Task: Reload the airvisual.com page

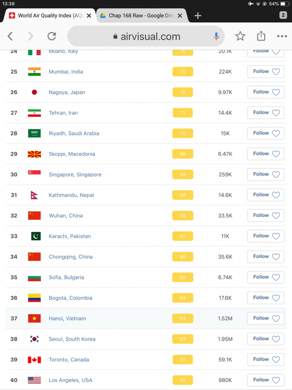Action: (52, 36)
